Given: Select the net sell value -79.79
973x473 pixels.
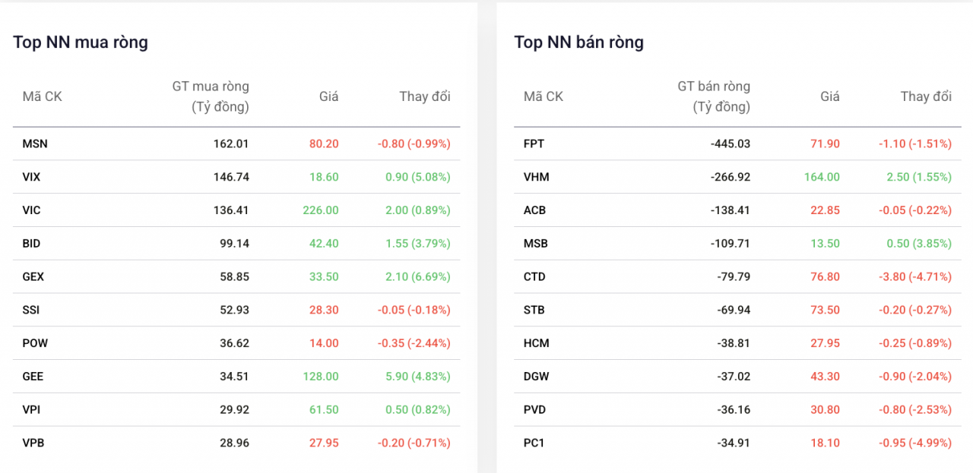Looking at the screenshot, I should tap(734, 277).
